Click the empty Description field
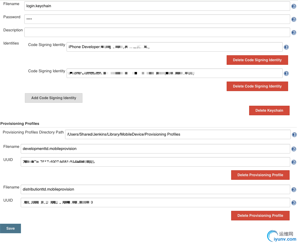This screenshot has height=244, width=298. coord(157,32)
